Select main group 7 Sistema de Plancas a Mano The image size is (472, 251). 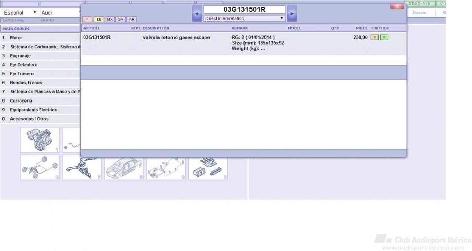(41, 92)
